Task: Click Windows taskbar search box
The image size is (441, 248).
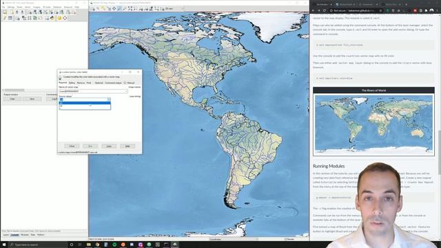Action: point(38,245)
